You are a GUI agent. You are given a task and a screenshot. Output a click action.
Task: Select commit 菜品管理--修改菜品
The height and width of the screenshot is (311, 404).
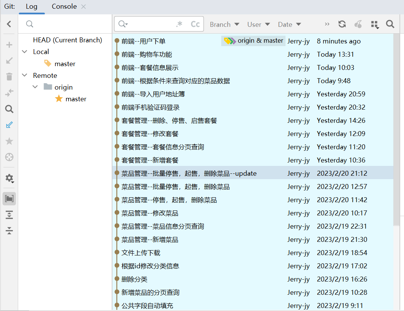point(253,213)
